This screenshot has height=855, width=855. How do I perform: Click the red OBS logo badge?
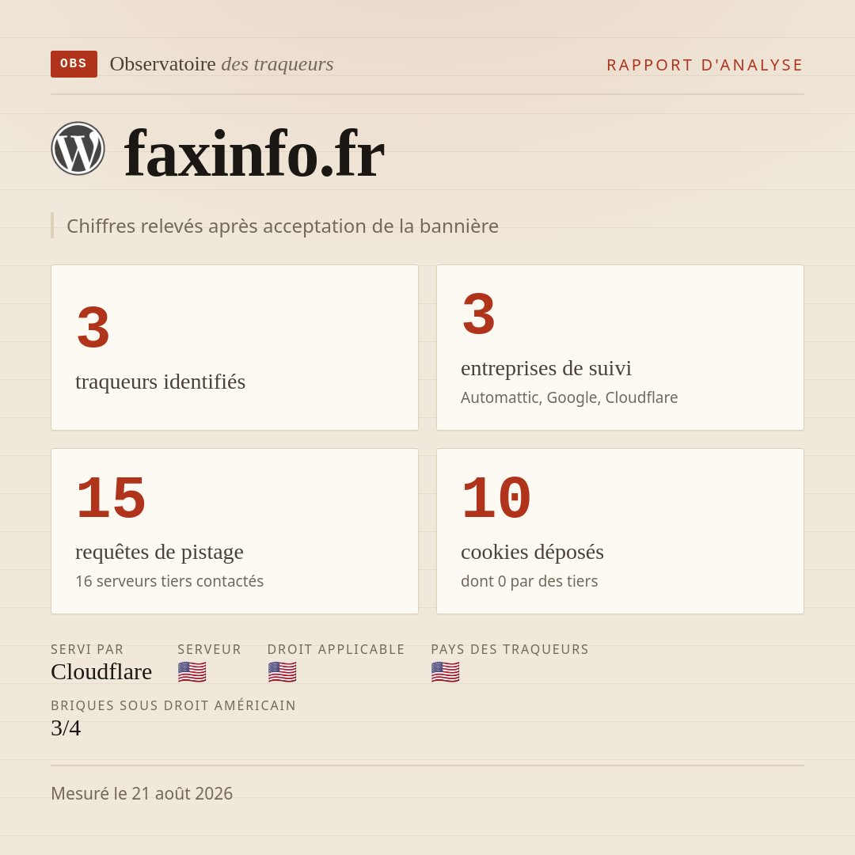[74, 64]
